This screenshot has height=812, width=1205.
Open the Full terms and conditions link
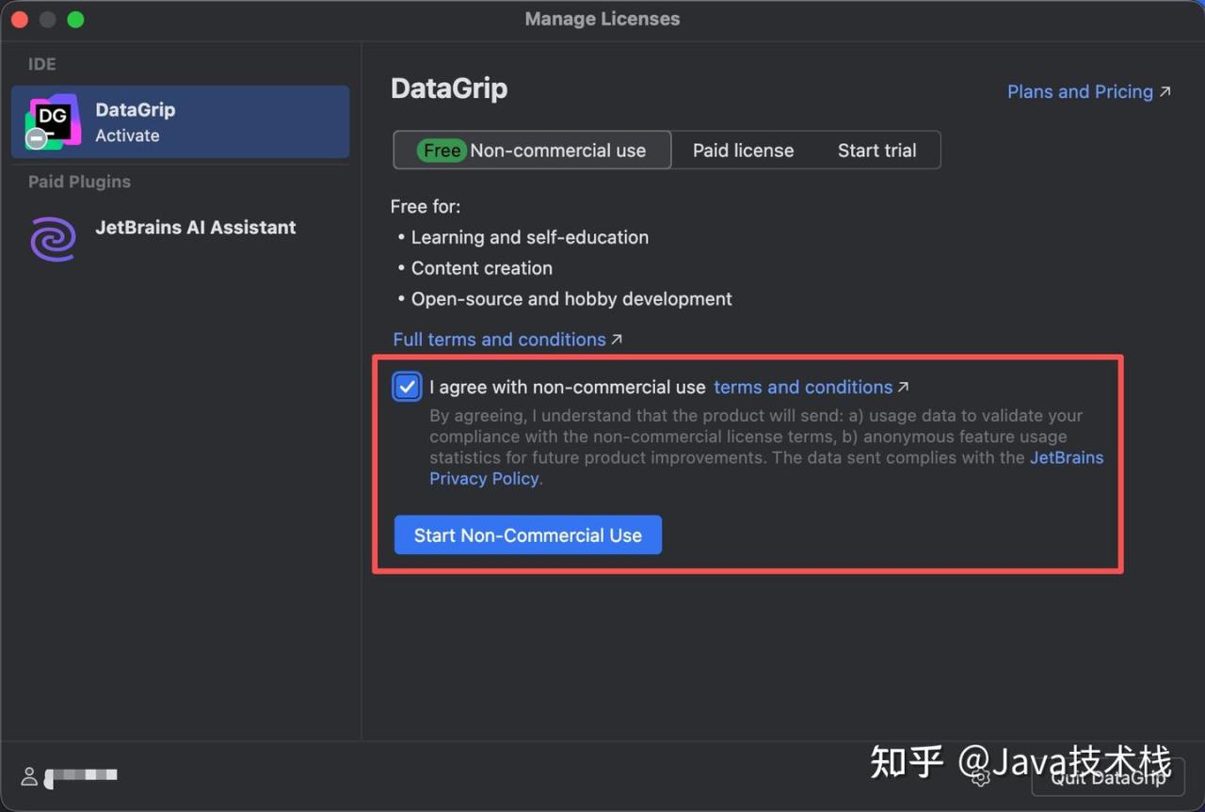pos(499,339)
